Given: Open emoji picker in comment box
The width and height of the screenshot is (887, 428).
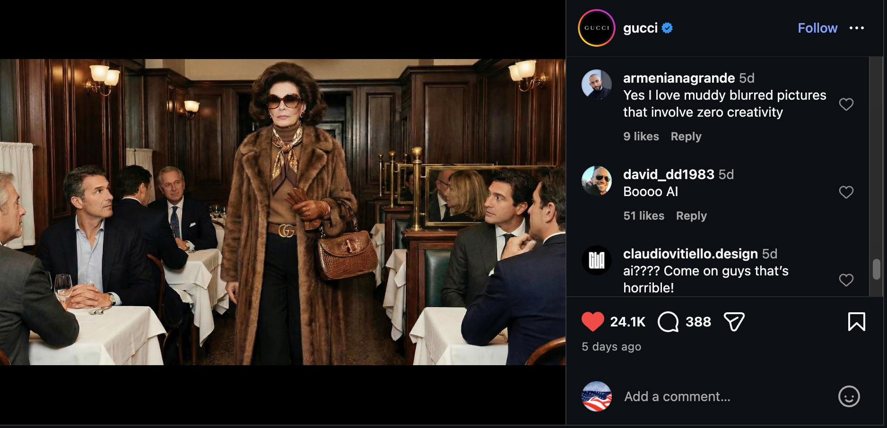Looking at the screenshot, I should click(849, 396).
